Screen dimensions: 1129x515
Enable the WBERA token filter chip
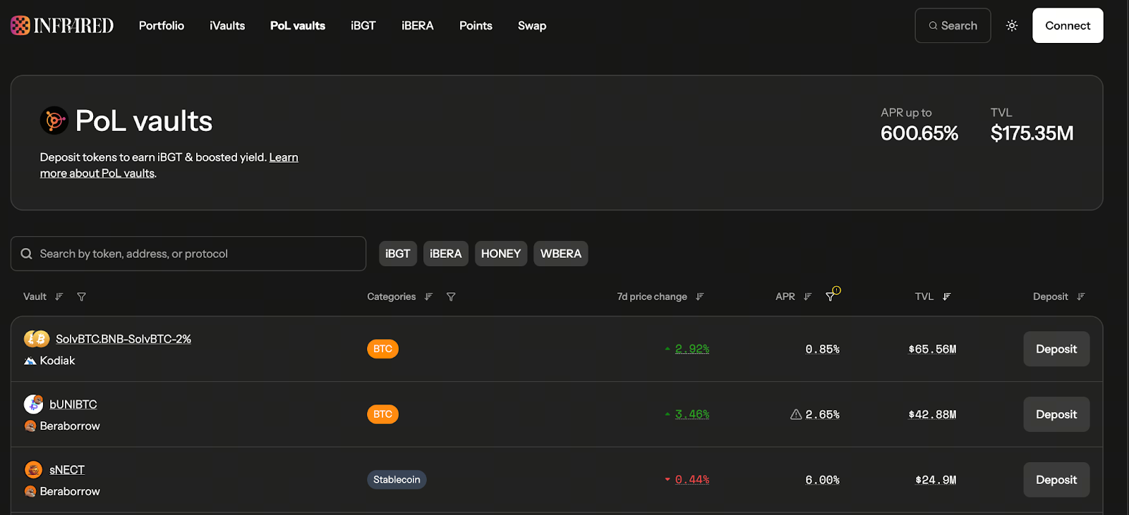[560, 254]
